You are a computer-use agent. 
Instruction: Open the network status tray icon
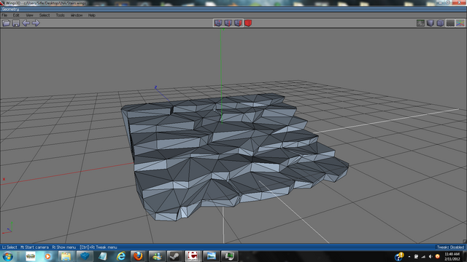(x=423, y=256)
